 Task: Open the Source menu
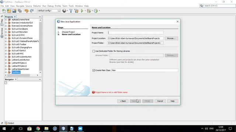point(29,6)
